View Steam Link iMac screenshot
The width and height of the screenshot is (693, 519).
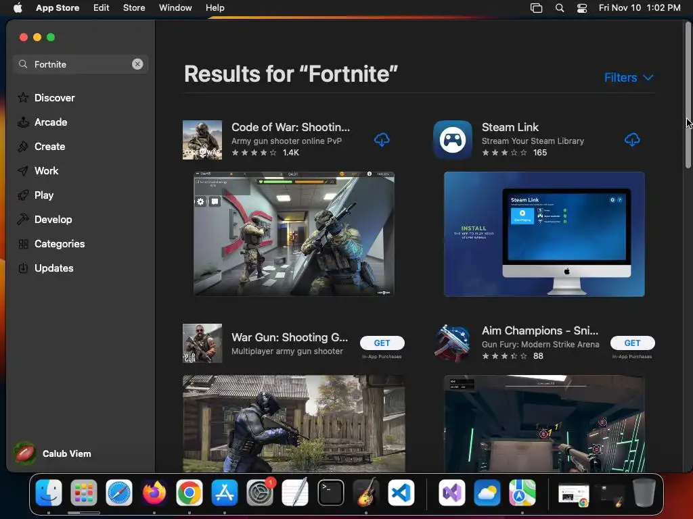544,234
